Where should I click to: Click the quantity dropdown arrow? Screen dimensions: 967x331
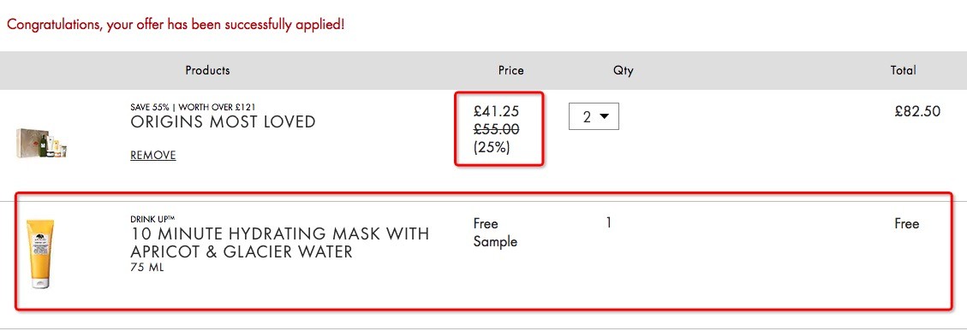[x=605, y=116]
